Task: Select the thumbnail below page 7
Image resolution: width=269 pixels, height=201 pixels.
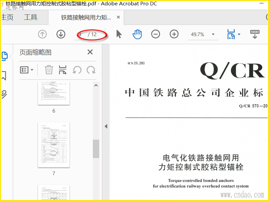Action: (54, 192)
